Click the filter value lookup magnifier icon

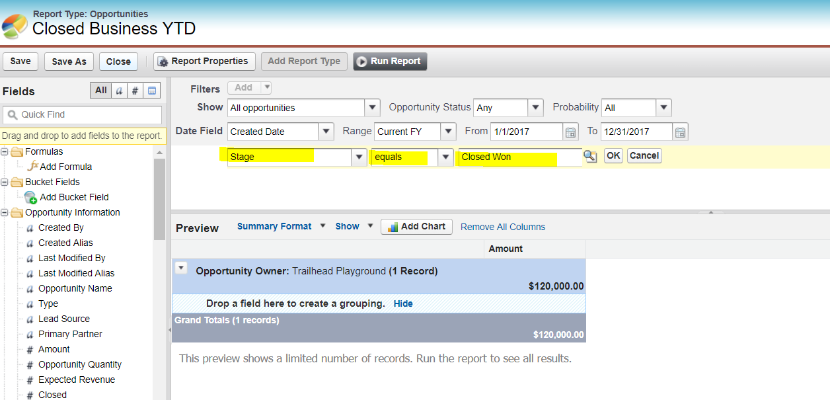click(589, 156)
